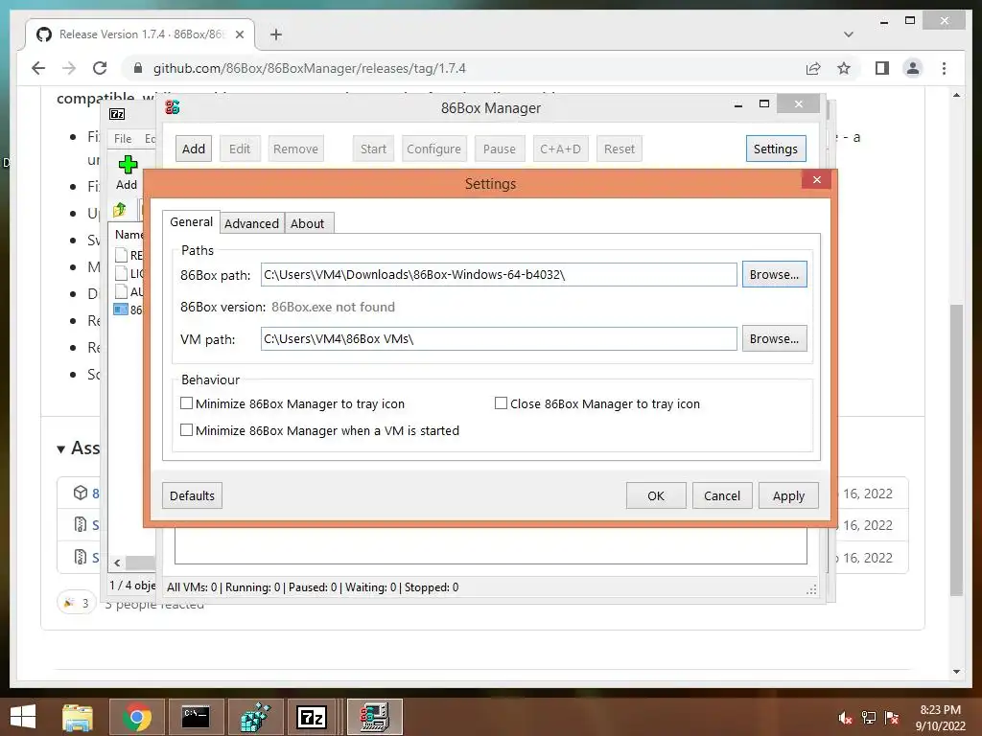Click the party popper reaction button
Image resolution: width=982 pixels, height=736 pixels.
77,604
